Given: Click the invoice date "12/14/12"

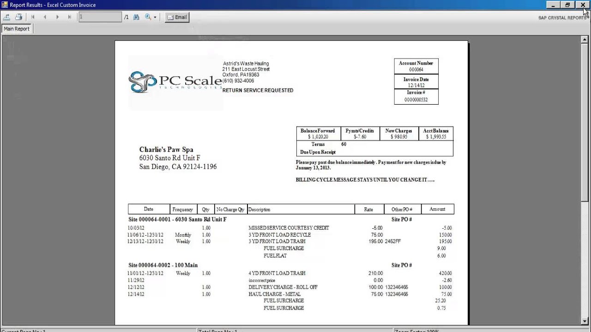Looking at the screenshot, I should click(x=416, y=85).
